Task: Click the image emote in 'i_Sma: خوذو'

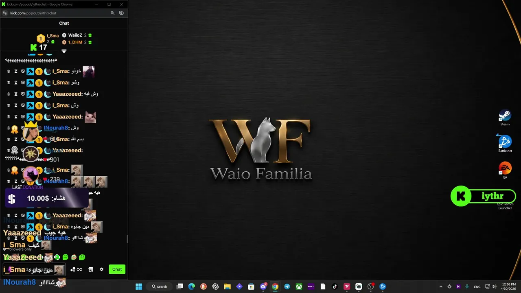Action: pos(88,72)
